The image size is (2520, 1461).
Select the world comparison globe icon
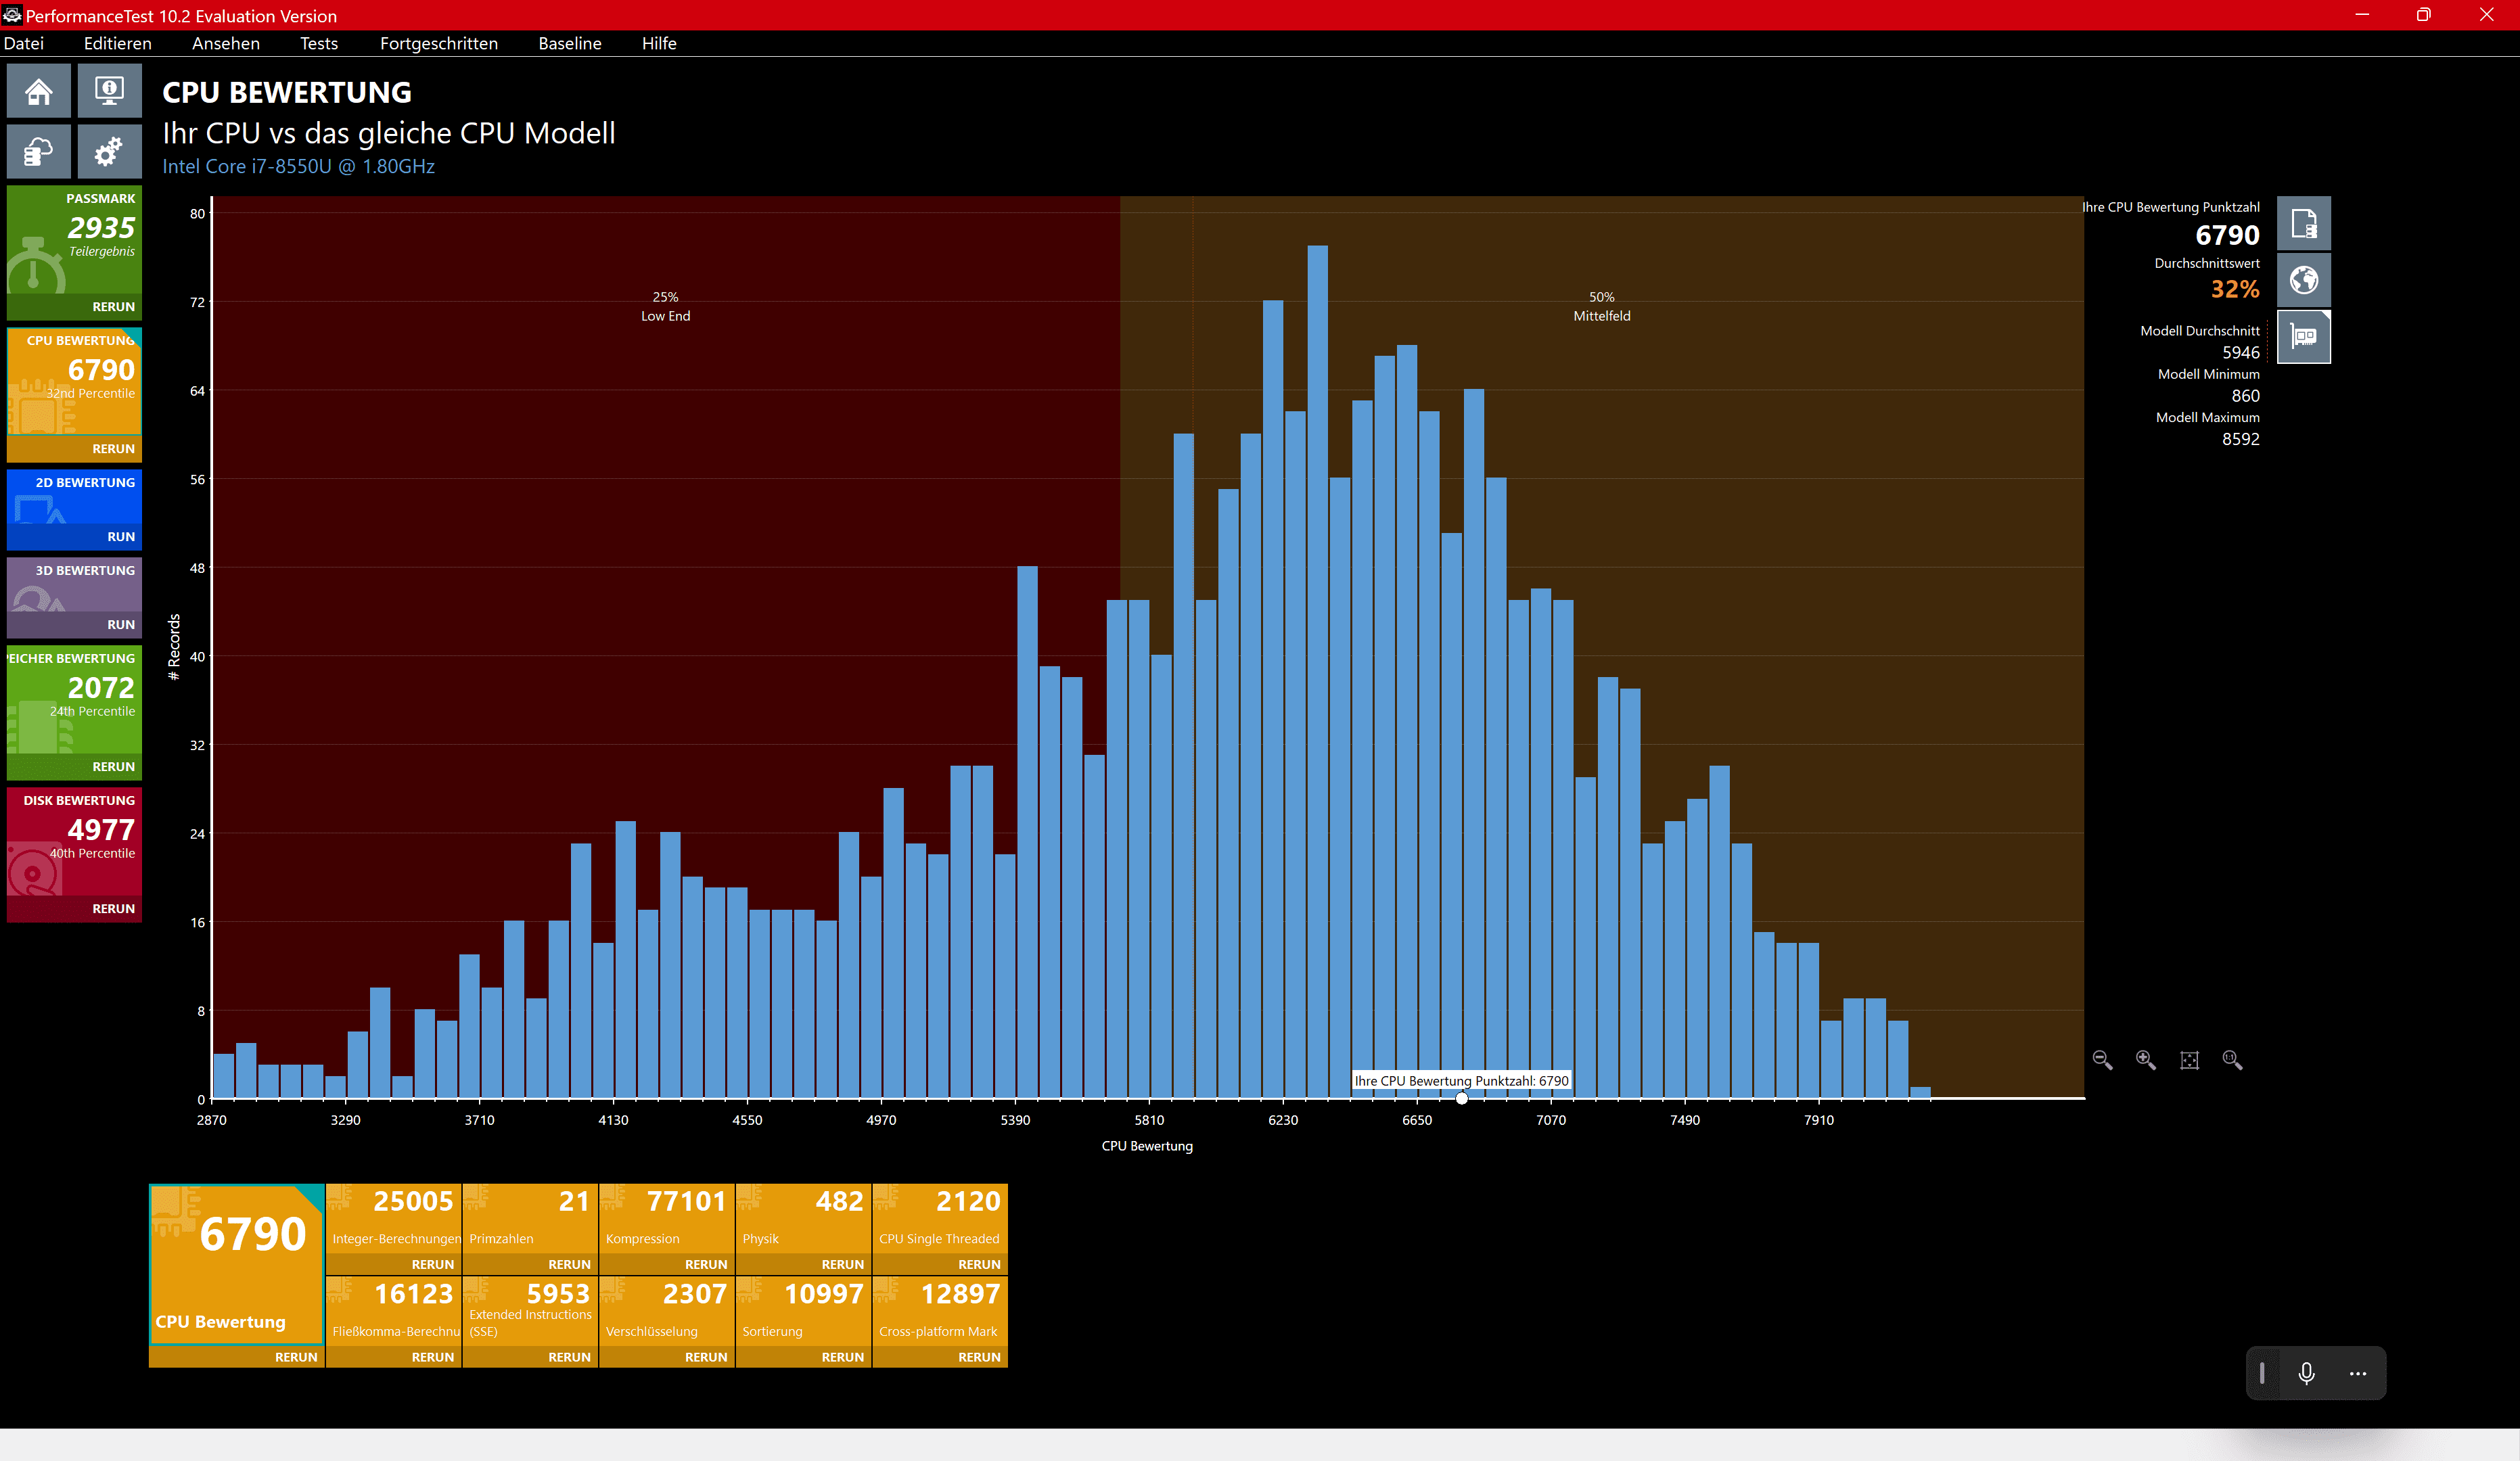click(2304, 280)
